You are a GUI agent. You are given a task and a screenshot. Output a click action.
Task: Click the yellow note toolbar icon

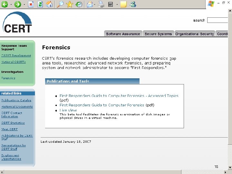123,4
